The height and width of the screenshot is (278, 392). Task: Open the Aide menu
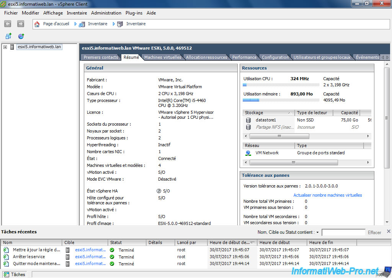tap(151, 13)
